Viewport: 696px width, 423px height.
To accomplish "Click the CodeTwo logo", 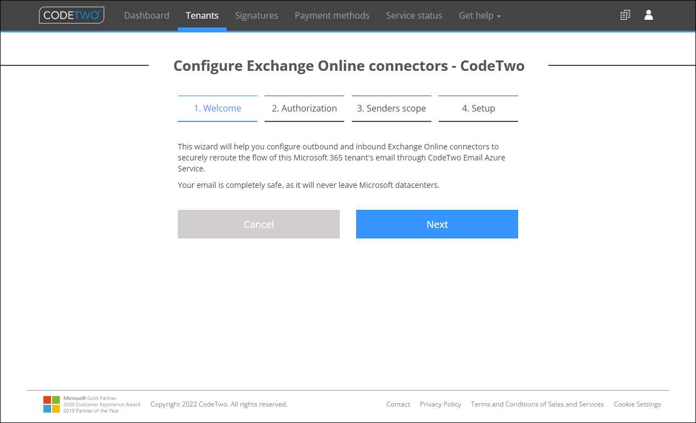I will tap(71, 15).
